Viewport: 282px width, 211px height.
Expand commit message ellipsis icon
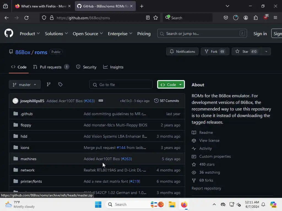point(101,101)
